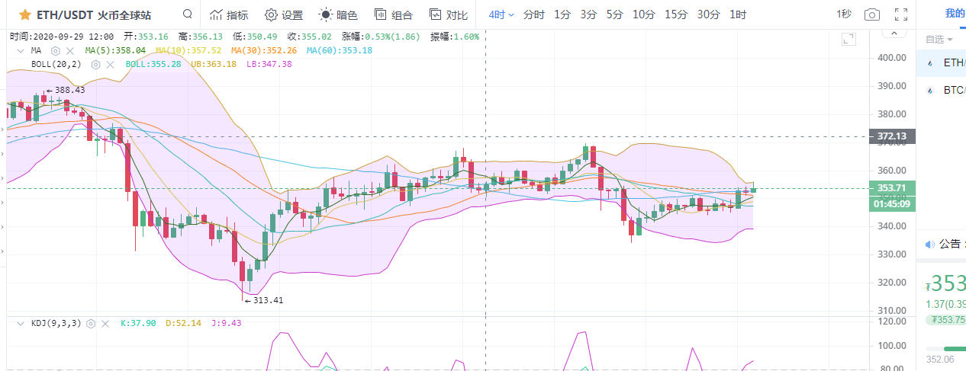This screenshot has height=371, width=966.
Task: Open the 组合 combination chart tool
Action: click(393, 14)
